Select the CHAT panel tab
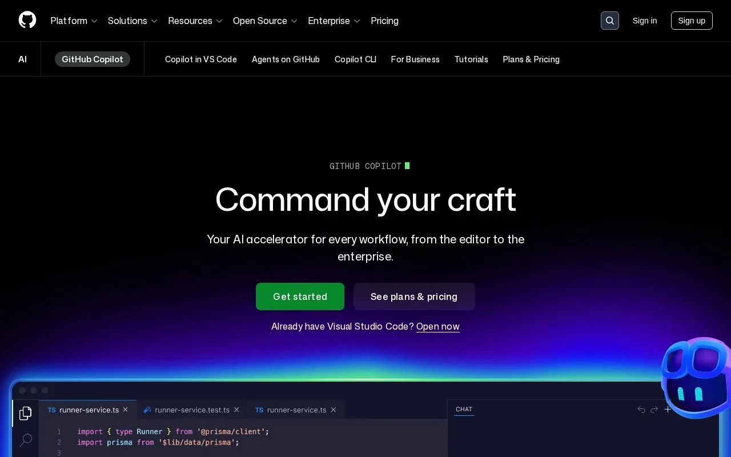The width and height of the screenshot is (731, 457). tap(464, 409)
